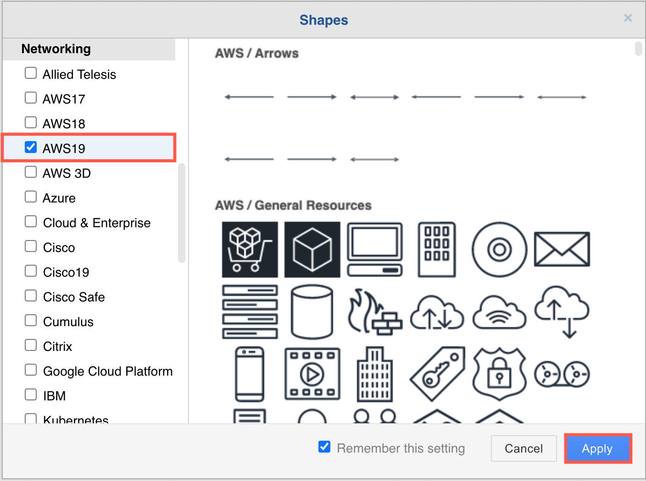
Task: Select the database cylinder shape
Action: click(312, 312)
